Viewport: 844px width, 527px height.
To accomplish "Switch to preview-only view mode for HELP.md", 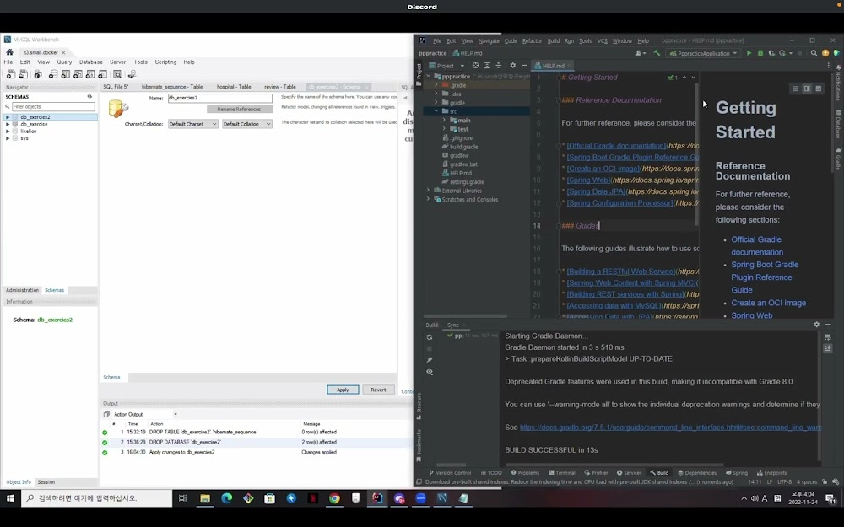I will pos(818,89).
